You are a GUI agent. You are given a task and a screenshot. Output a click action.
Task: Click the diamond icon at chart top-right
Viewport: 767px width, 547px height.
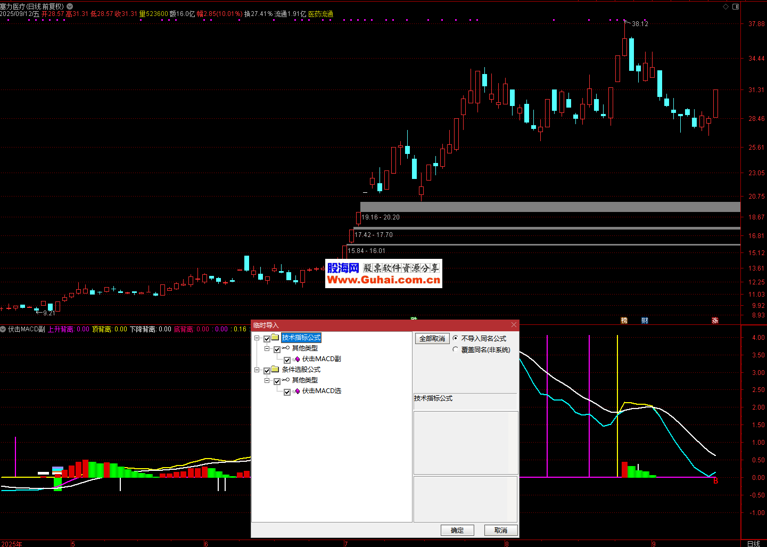tap(725, 7)
